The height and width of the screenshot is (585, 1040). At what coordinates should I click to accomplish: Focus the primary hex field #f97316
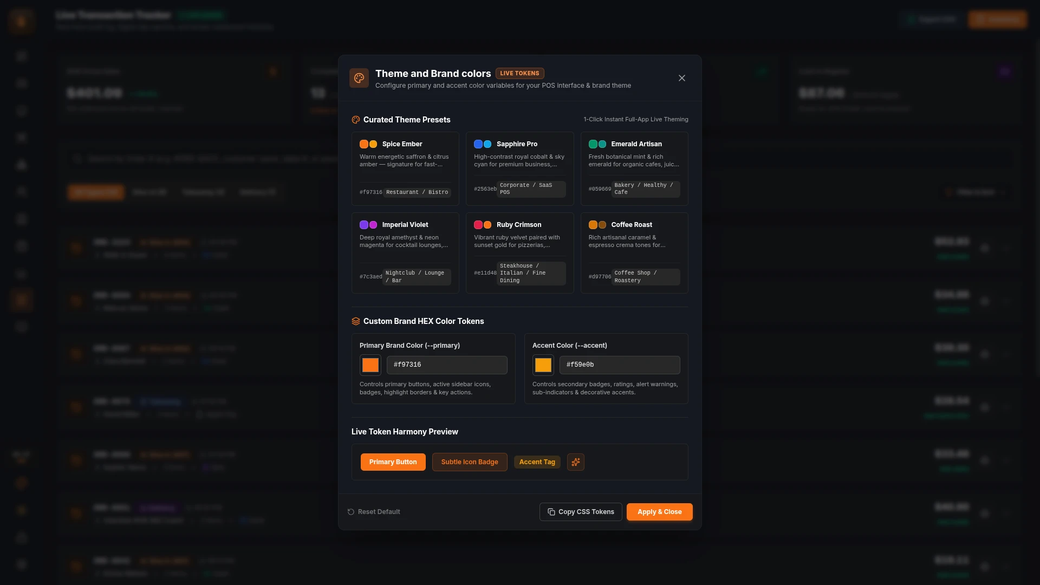(447, 365)
